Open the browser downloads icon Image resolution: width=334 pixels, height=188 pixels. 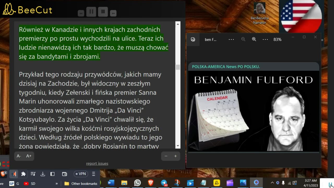(x=43, y=174)
